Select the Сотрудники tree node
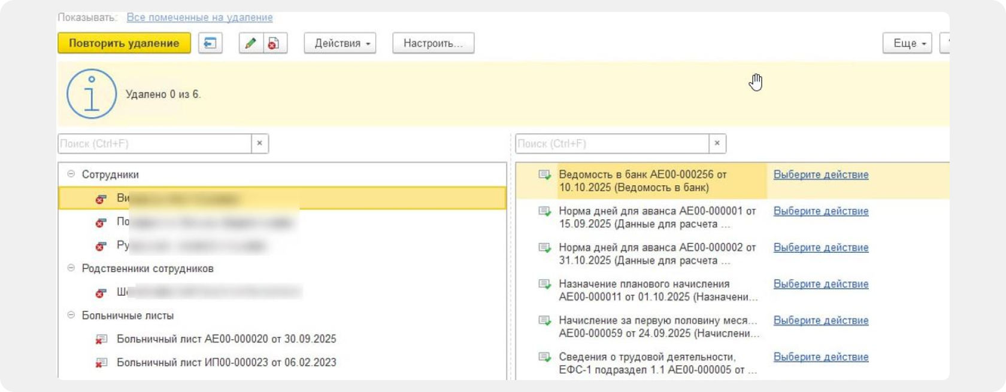The image size is (1006, 392). [x=110, y=174]
